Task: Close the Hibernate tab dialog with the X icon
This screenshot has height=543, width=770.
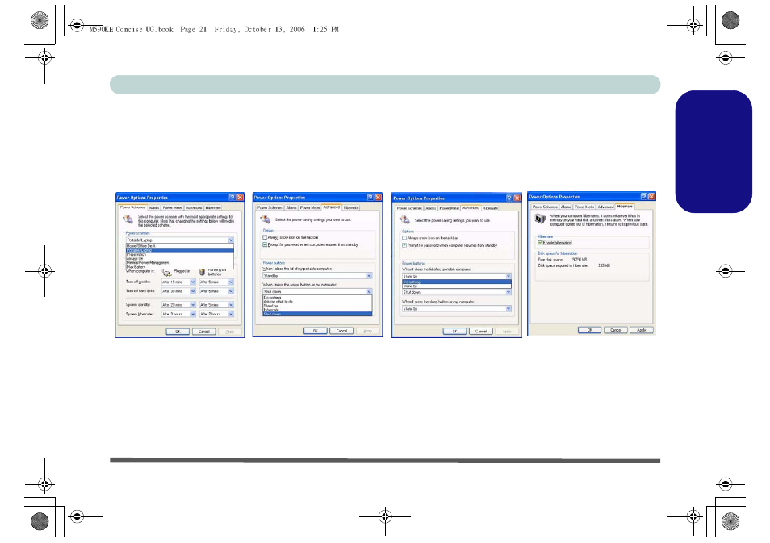Action: (650, 196)
